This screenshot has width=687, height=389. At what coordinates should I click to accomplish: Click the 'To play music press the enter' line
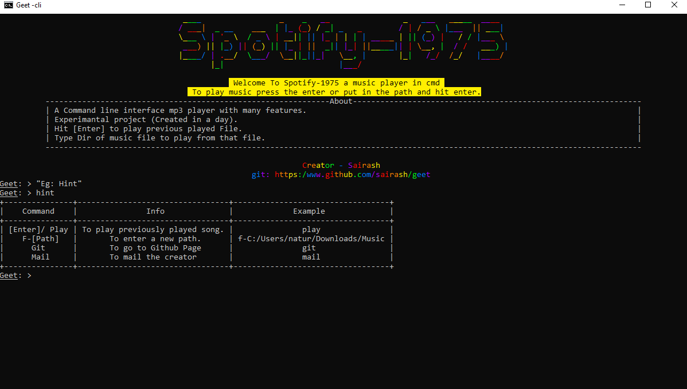tap(334, 92)
